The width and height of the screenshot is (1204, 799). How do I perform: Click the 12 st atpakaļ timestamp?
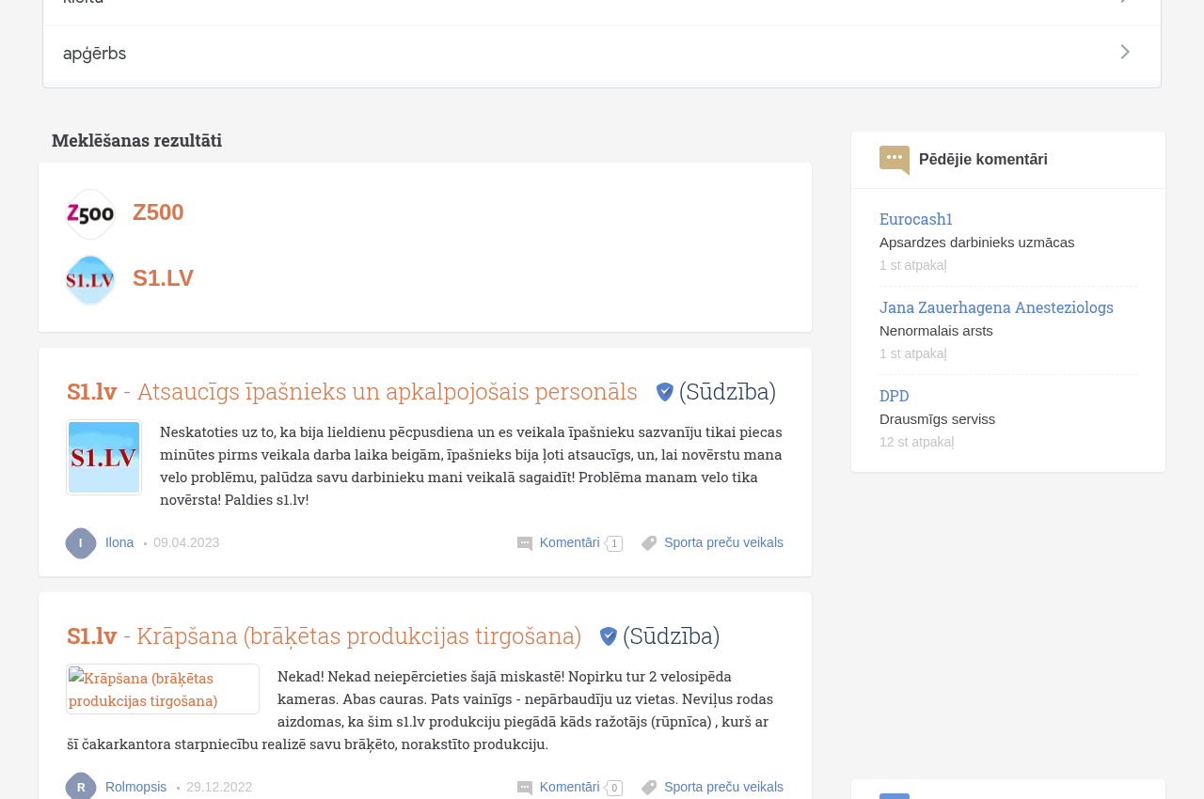coord(916,442)
